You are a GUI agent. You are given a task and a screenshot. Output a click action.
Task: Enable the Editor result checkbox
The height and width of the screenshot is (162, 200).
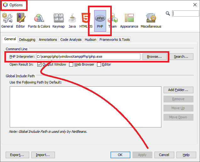pyautogui.click(x=99, y=65)
